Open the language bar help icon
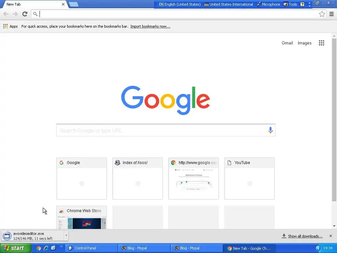Screen dimensions: 337x253 302,4
